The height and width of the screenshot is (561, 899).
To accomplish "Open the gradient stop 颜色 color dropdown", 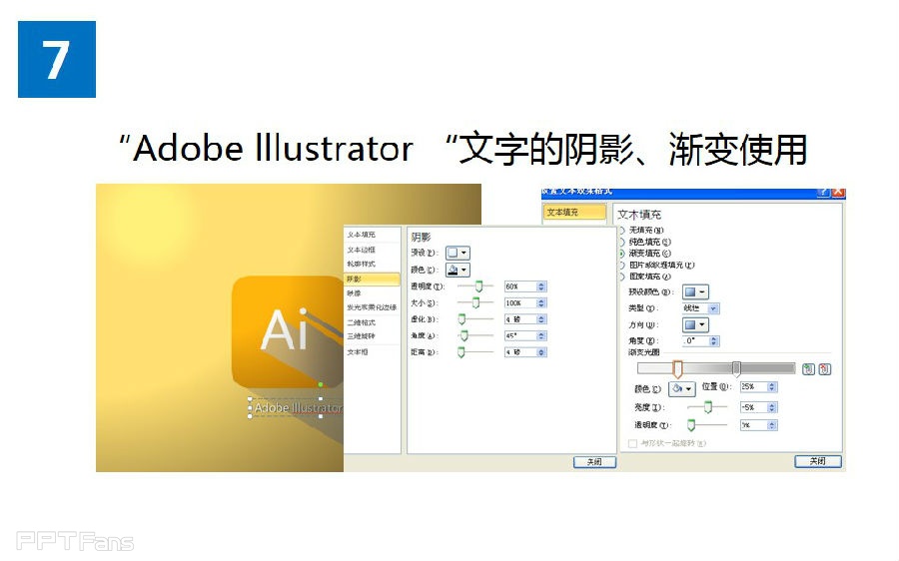I will click(681, 388).
